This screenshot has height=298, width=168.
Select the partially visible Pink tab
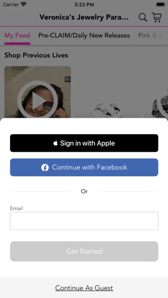[x=150, y=35]
